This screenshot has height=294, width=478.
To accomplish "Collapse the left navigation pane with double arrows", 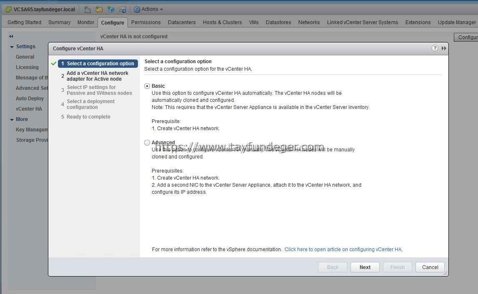I will click(11, 37).
